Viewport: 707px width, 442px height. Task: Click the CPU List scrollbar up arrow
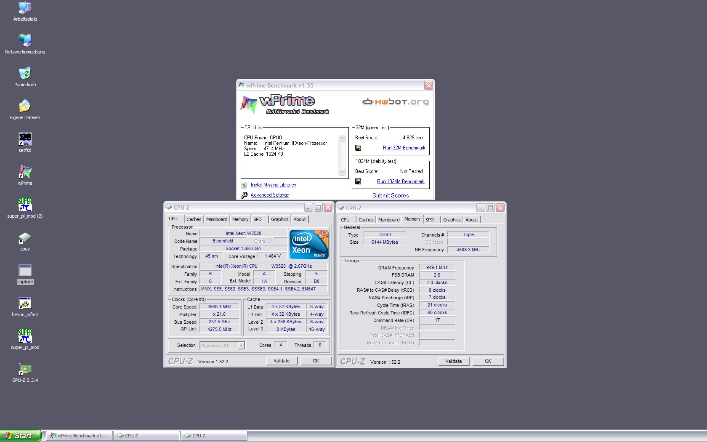click(x=342, y=138)
